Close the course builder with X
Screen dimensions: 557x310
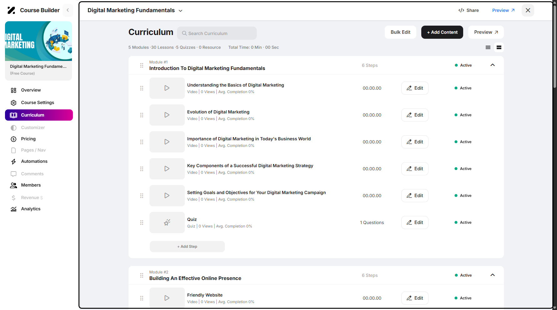[528, 10]
